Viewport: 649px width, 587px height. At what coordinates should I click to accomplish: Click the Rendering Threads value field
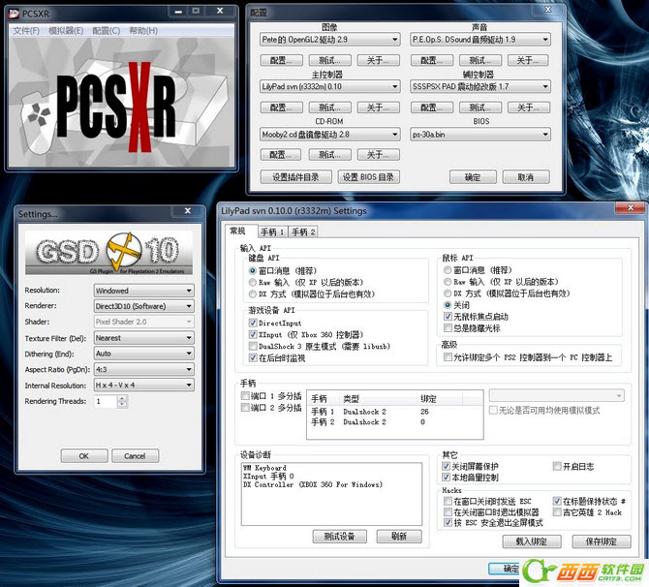106,401
